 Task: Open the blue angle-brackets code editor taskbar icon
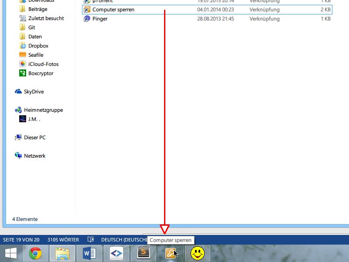[x=116, y=253]
